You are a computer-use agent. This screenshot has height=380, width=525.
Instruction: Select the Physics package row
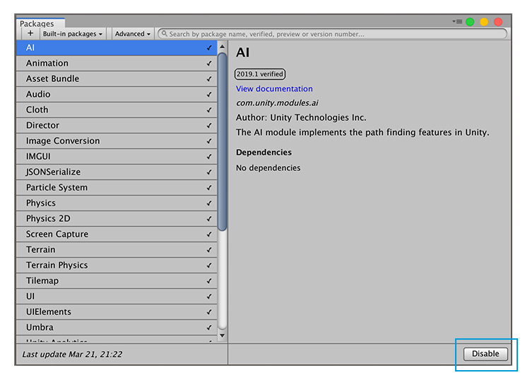click(x=117, y=203)
